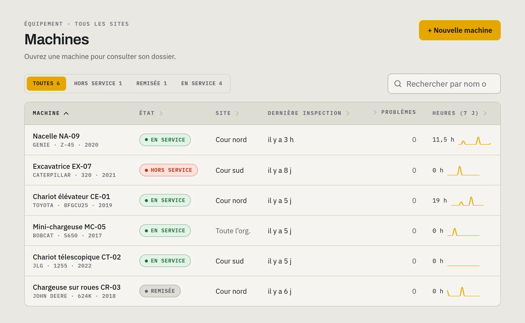
Task: Click the search magnifier icon
Action: pyautogui.click(x=398, y=84)
